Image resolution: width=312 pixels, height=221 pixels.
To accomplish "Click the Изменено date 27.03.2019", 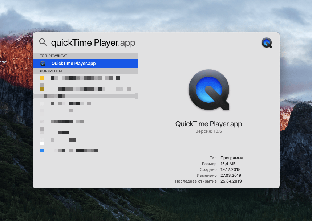I will pyautogui.click(x=231, y=175).
